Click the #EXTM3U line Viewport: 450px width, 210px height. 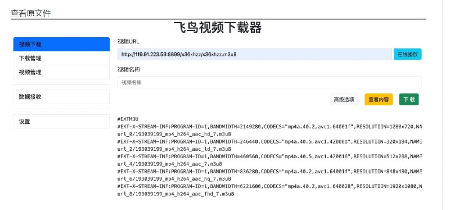(x=128, y=119)
